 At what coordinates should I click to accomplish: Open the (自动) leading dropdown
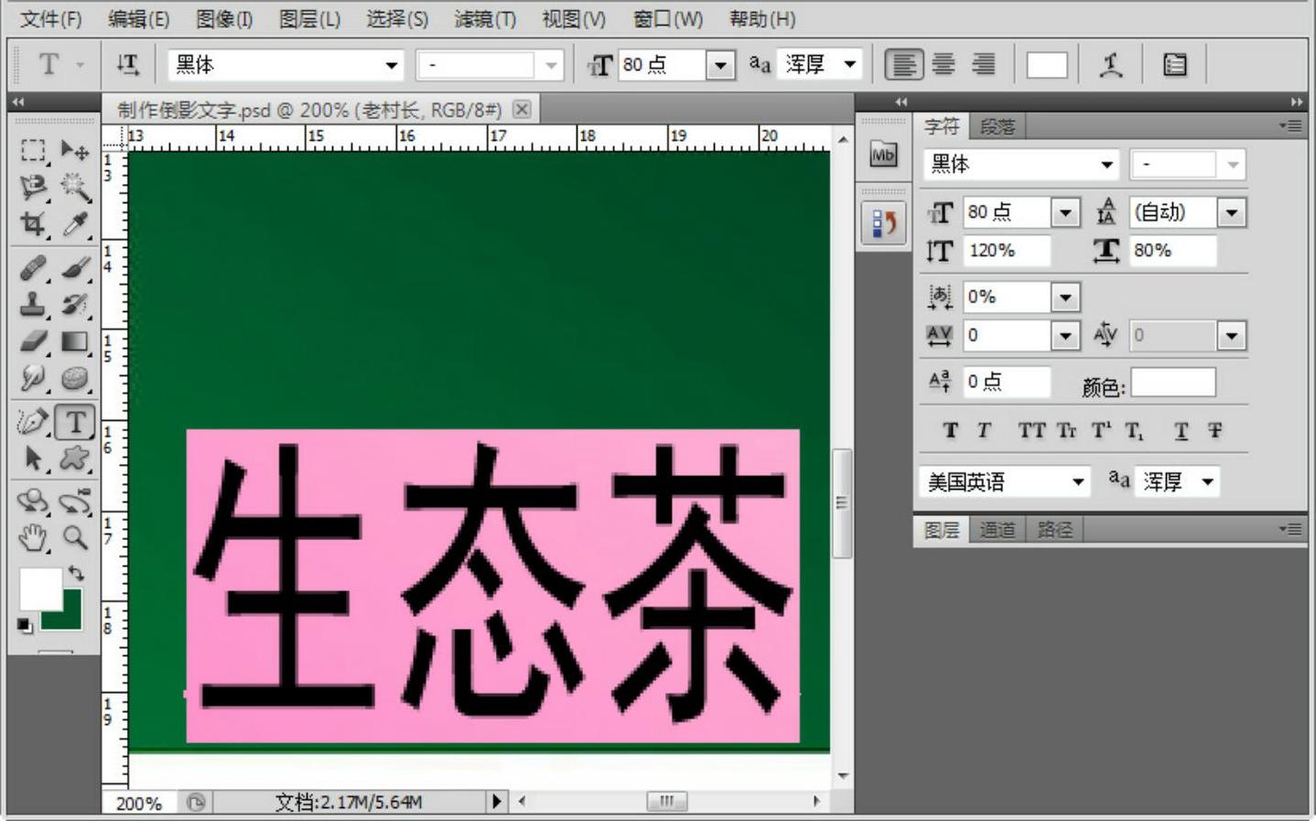(x=1231, y=213)
